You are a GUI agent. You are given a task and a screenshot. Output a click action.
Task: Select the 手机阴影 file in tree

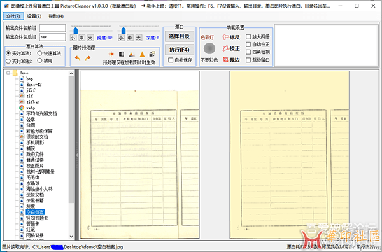pos(35,143)
